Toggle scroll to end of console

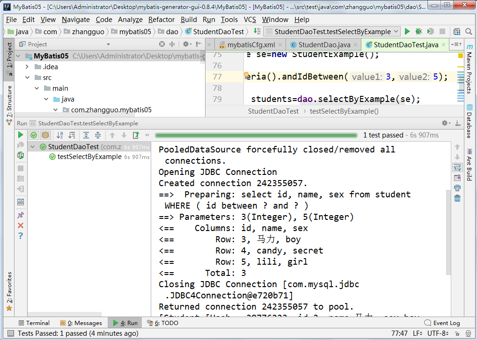tap(457, 178)
